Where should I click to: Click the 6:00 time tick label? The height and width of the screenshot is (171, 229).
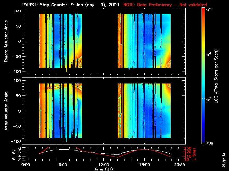(x=63, y=165)
